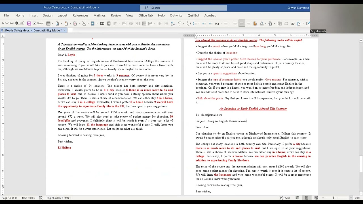Image resolution: width=363 pixels, height=204 pixels.
Task: Click the decrease indent icon
Action: [x=204, y=23]
